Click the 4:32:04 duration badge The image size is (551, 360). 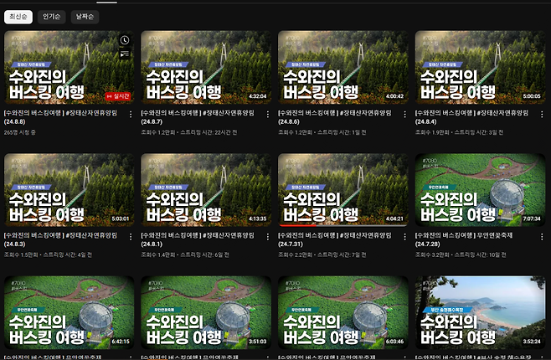pyautogui.click(x=258, y=96)
